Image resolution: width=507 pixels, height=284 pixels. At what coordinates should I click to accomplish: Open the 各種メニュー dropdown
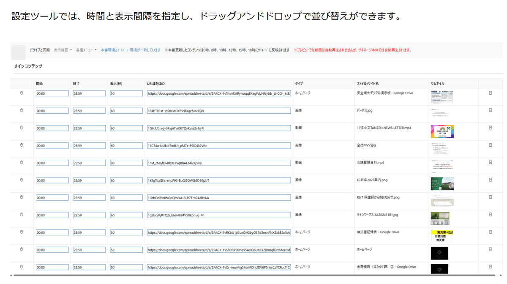tap(86, 50)
